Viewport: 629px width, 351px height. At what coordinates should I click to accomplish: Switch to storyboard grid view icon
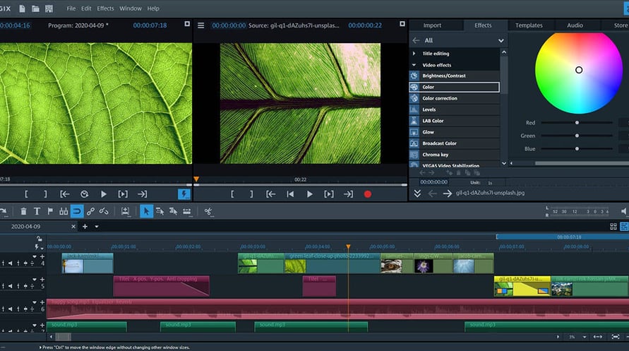click(x=613, y=227)
